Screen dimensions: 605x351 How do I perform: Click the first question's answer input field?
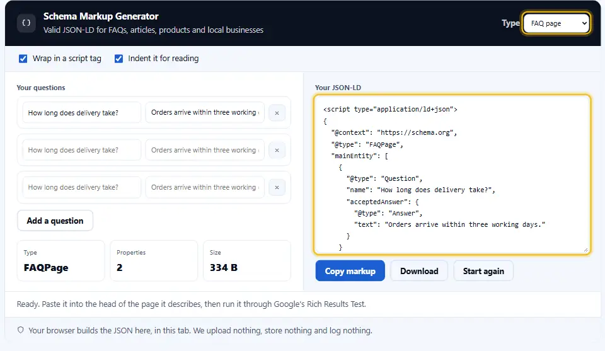click(205, 113)
